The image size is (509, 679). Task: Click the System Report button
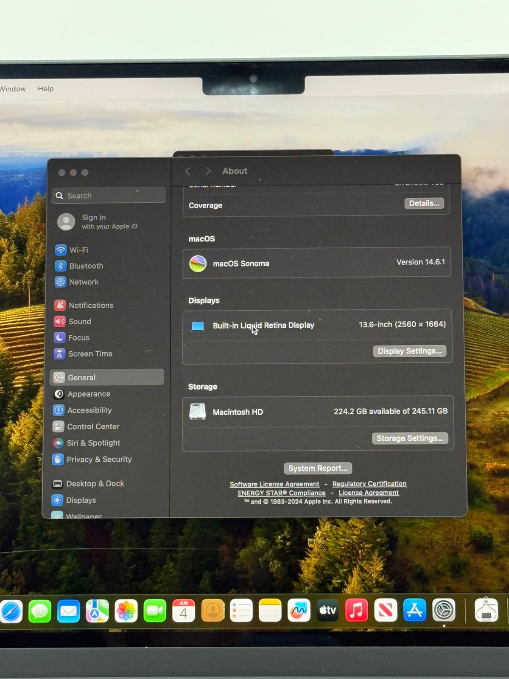pyautogui.click(x=318, y=469)
